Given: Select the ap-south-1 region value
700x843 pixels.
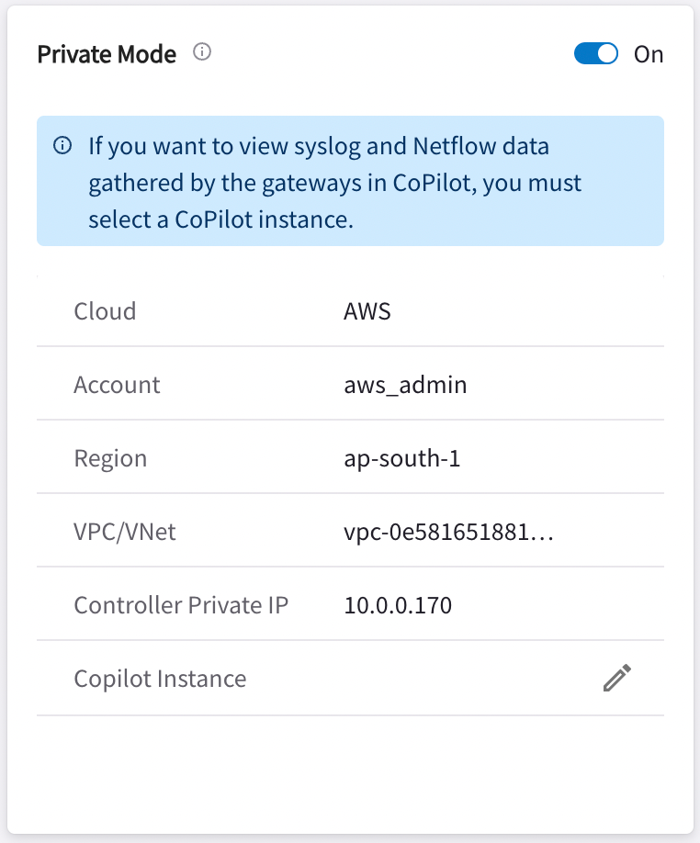Looking at the screenshot, I should pos(401,457).
